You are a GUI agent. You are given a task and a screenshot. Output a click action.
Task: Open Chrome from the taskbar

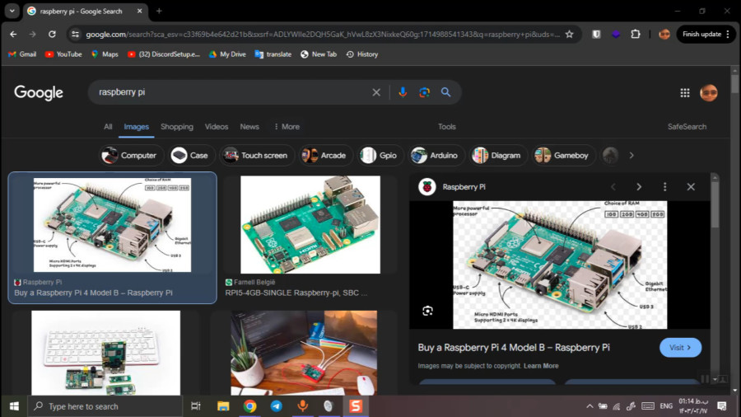[250, 406]
